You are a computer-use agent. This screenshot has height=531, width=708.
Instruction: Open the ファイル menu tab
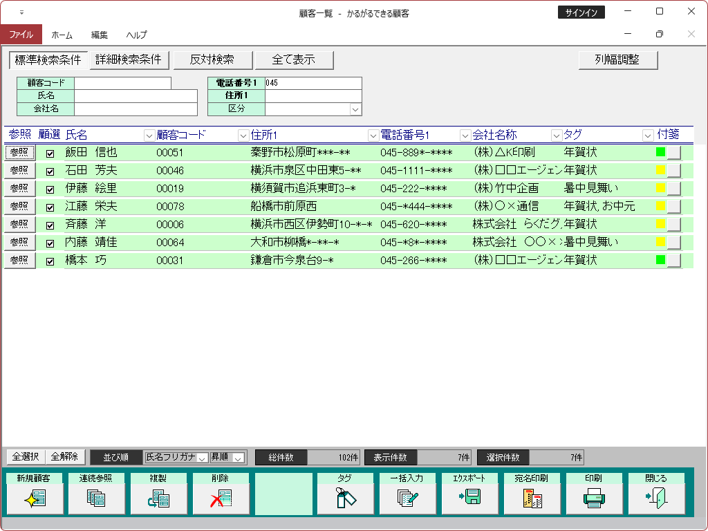click(x=21, y=35)
